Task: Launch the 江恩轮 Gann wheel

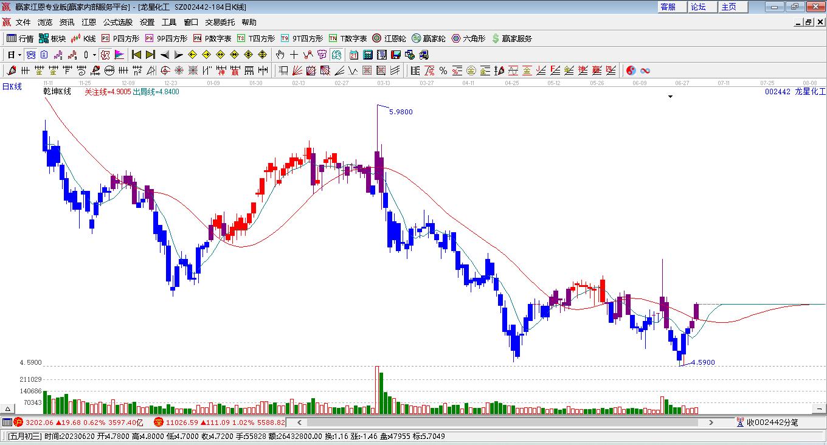Action: (389, 38)
